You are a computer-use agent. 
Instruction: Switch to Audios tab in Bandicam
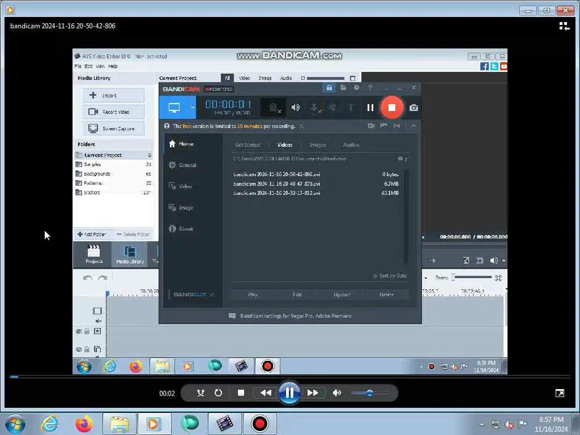click(351, 144)
